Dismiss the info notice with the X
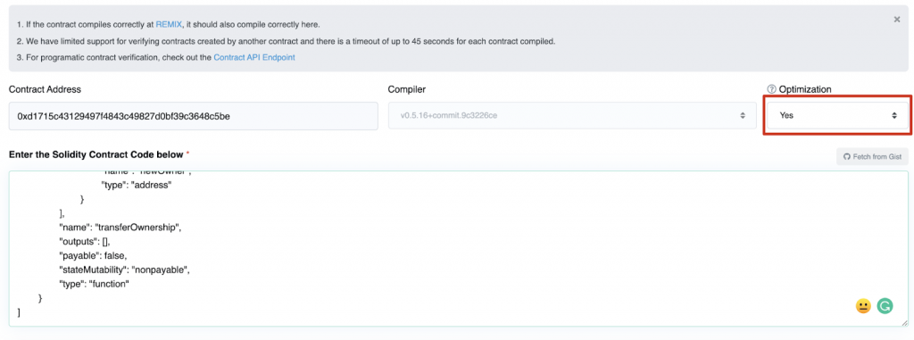 (x=896, y=20)
